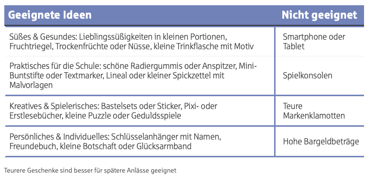Click the caption 'Teurere Geschenke sind besser'
Viewport: 376px width, 175px height.
click(90, 170)
